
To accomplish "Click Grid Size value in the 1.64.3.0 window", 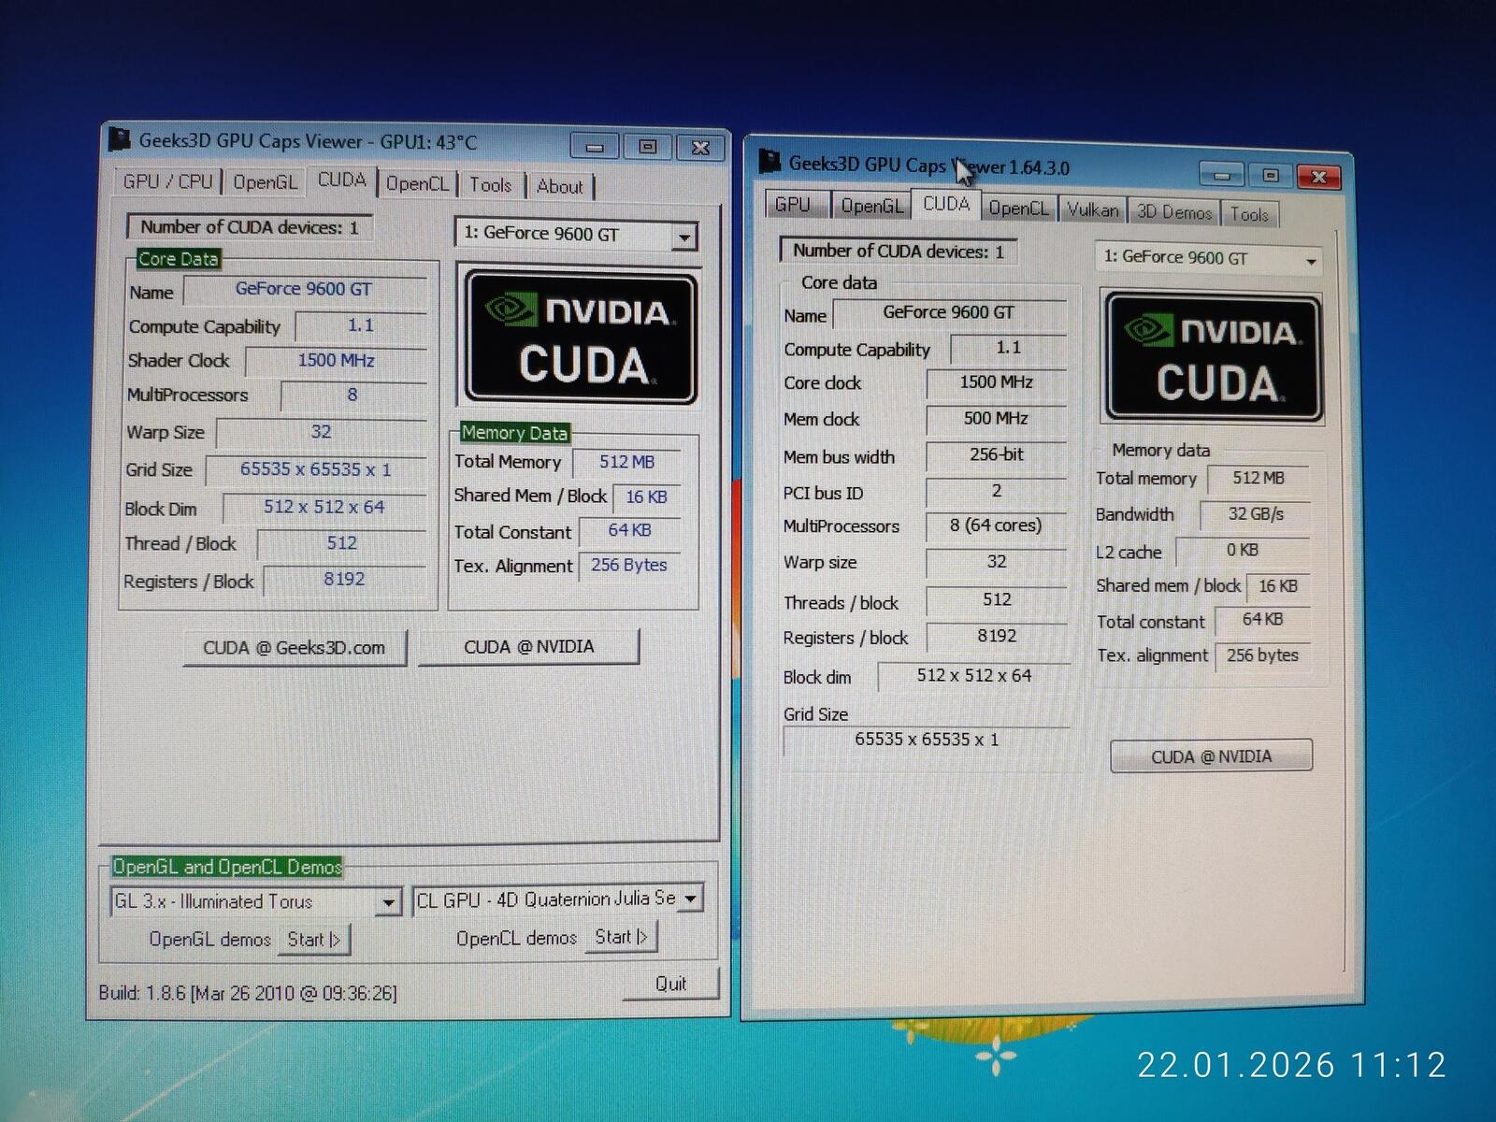I will pyautogui.click(x=927, y=740).
